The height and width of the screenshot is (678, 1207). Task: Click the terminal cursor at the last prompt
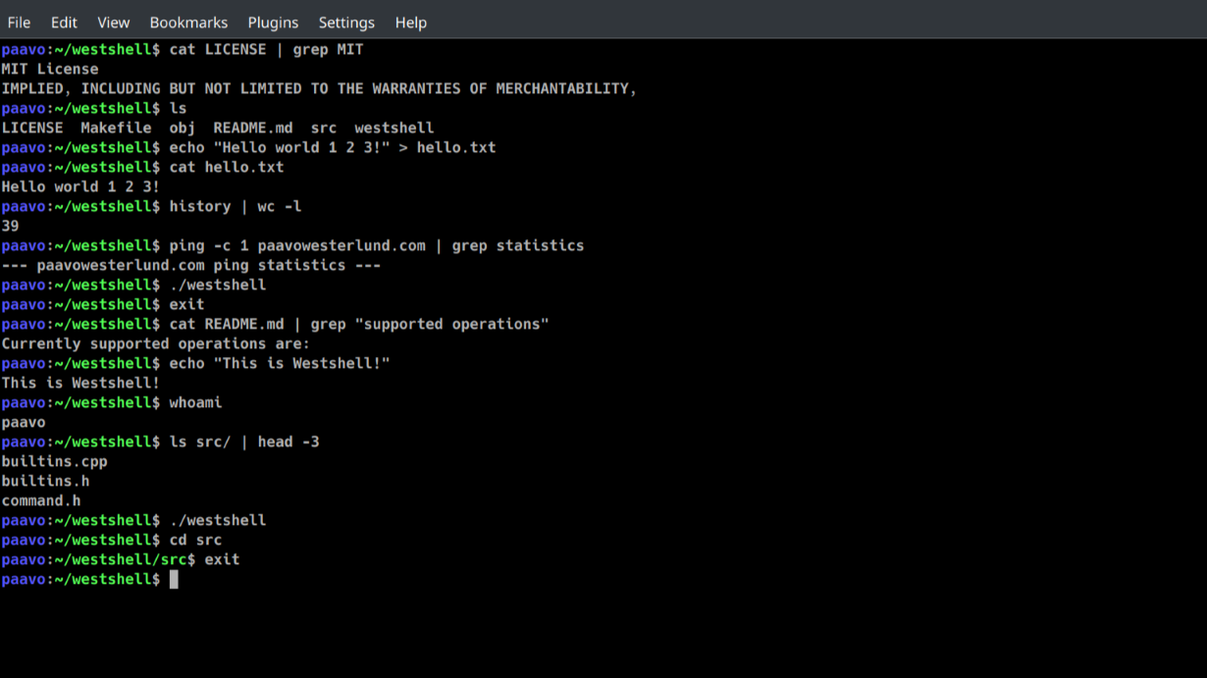(174, 579)
